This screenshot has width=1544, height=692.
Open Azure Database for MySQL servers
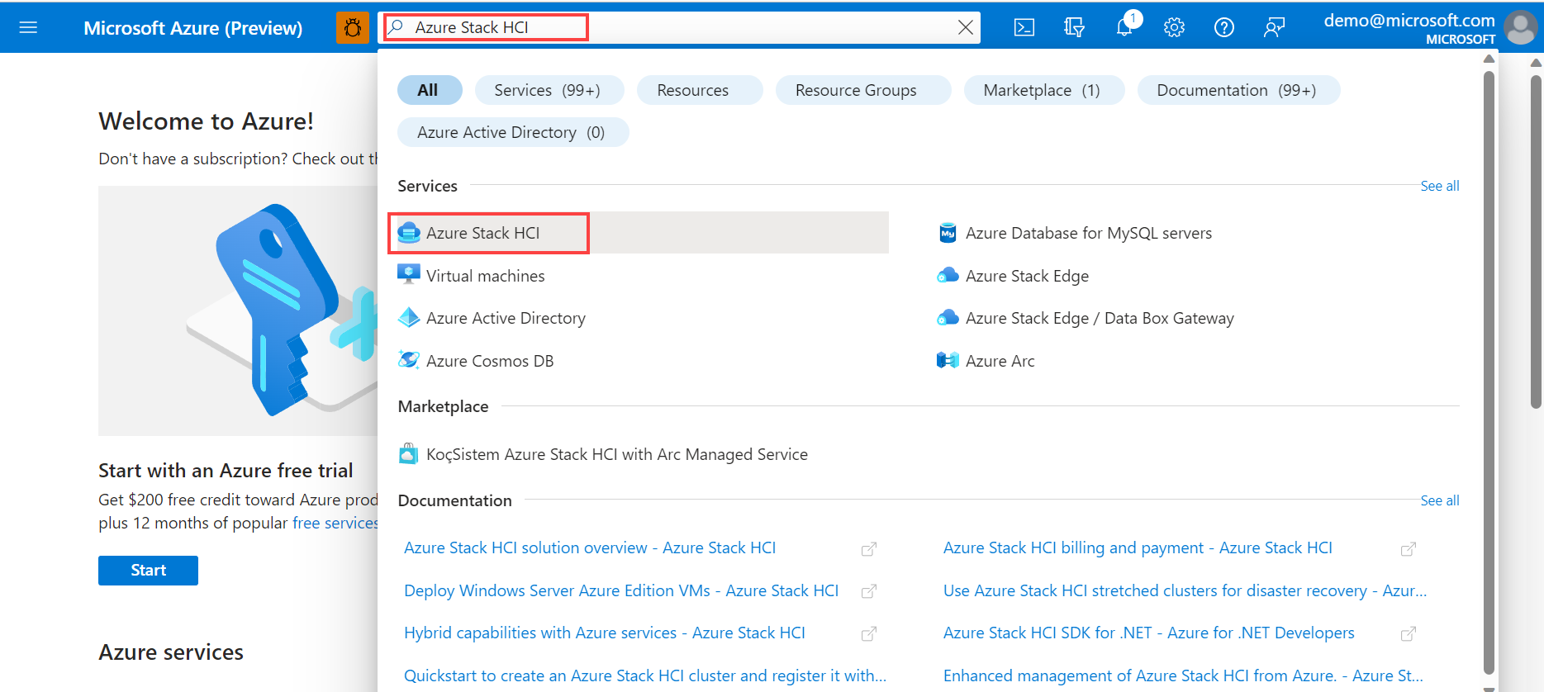pyautogui.click(x=1089, y=233)
